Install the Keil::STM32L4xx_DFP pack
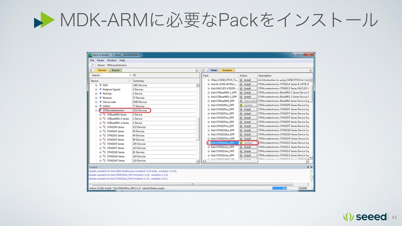The height and width of the screenshot is (226, 402). tap(248, 151)
